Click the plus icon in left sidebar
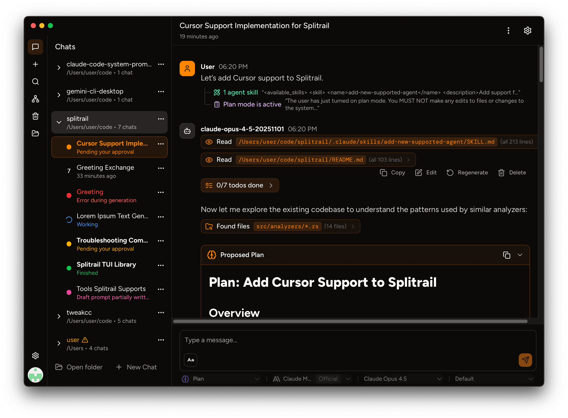The height and width of the screenshot is (418, 568). coord(35,64)
